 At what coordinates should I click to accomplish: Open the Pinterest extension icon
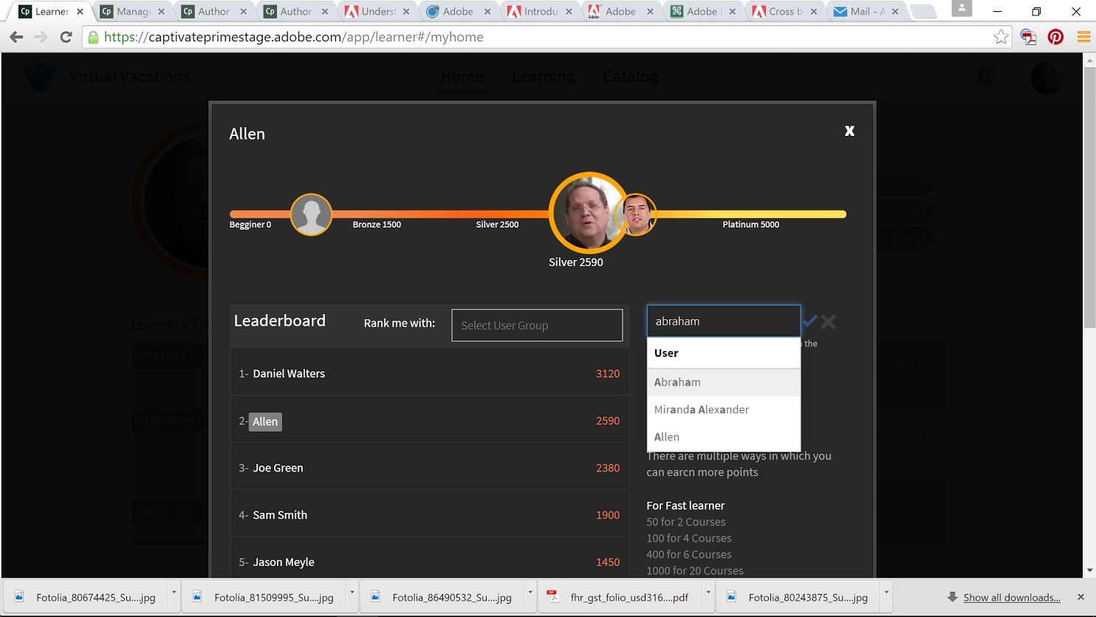(x=1055, y=37)
